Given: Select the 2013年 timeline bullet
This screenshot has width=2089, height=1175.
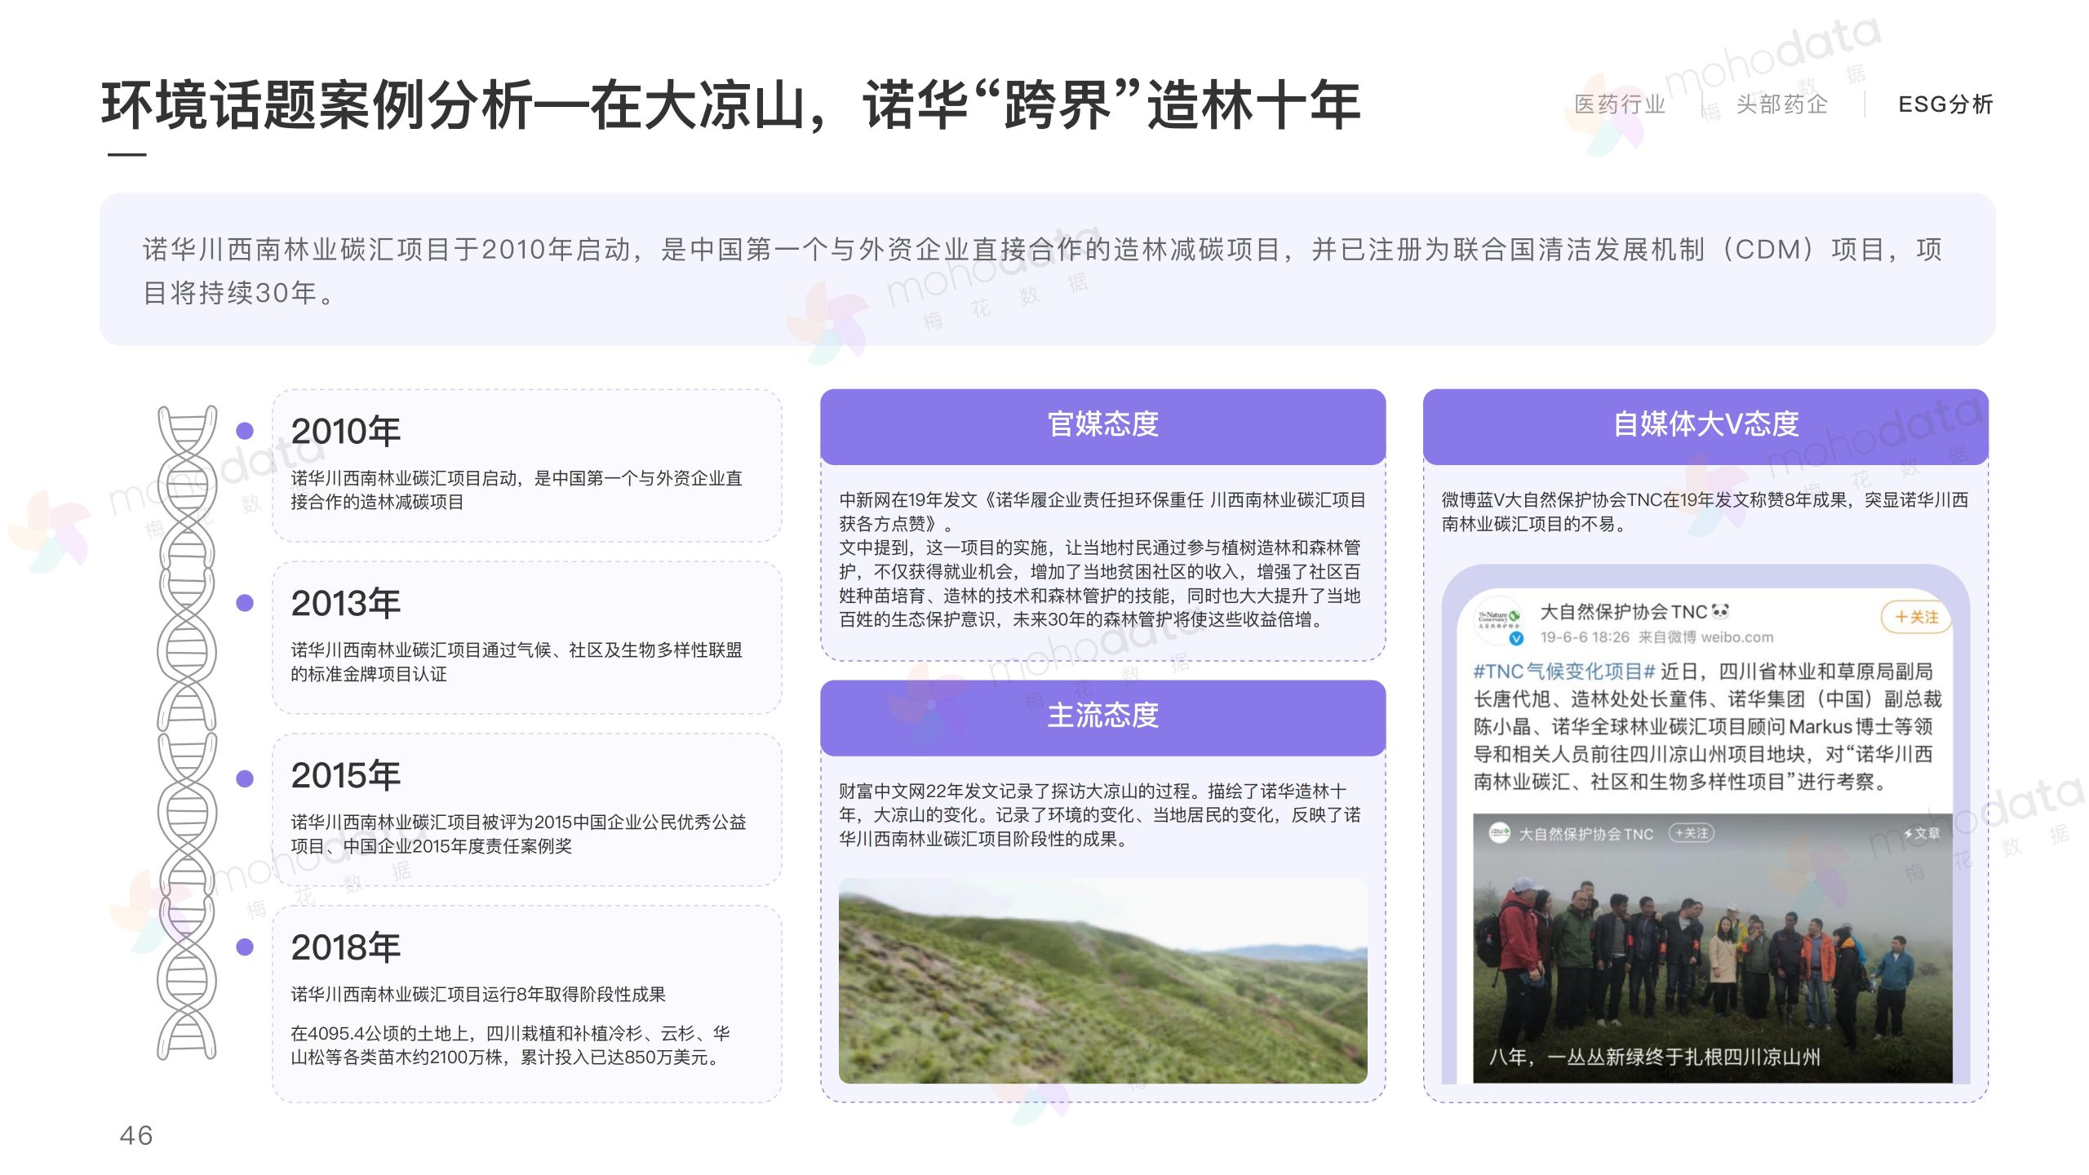Looking at the screenshot, I should click(245, 603).
